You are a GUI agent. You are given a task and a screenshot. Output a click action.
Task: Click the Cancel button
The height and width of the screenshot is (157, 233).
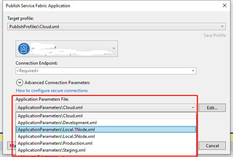click(212, 146)
